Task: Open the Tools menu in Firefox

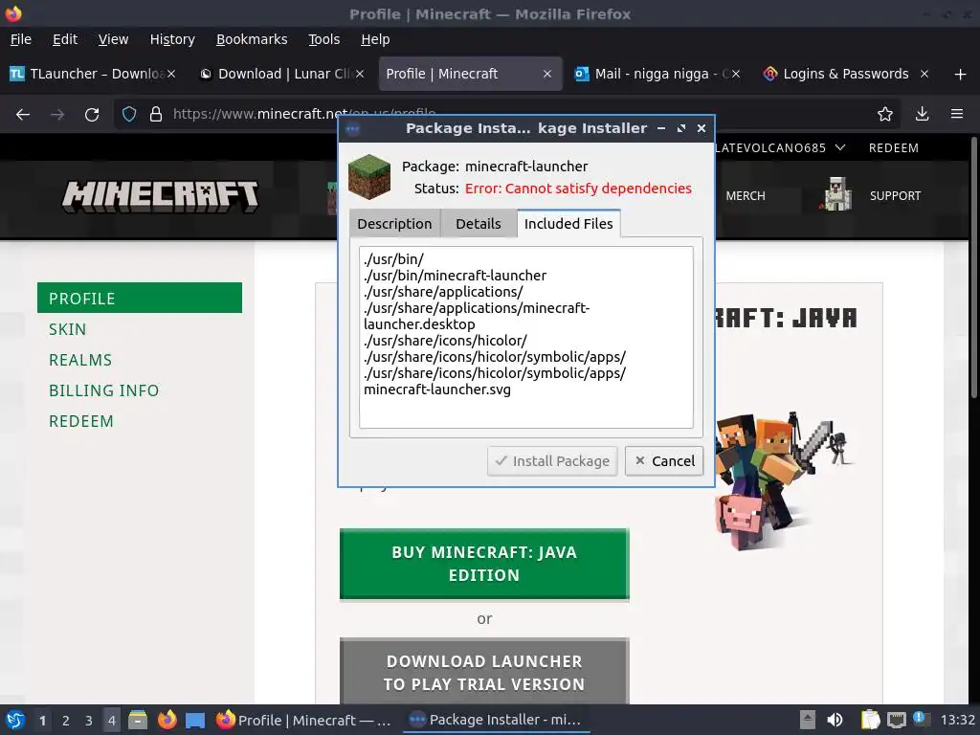Action: pos(323,39)
